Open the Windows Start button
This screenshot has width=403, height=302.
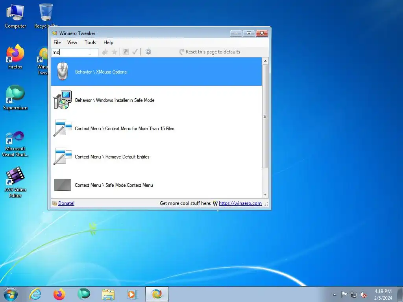pyautogui.click(x=11, y=294)
